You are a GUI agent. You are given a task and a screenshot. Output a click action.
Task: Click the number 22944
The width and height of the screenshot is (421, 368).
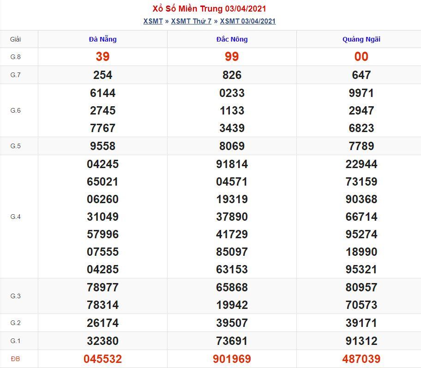[x=361, y=164]
